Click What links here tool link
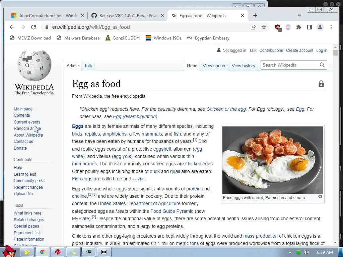This screenshot has width=343, height=257. (x=27, y=213)
